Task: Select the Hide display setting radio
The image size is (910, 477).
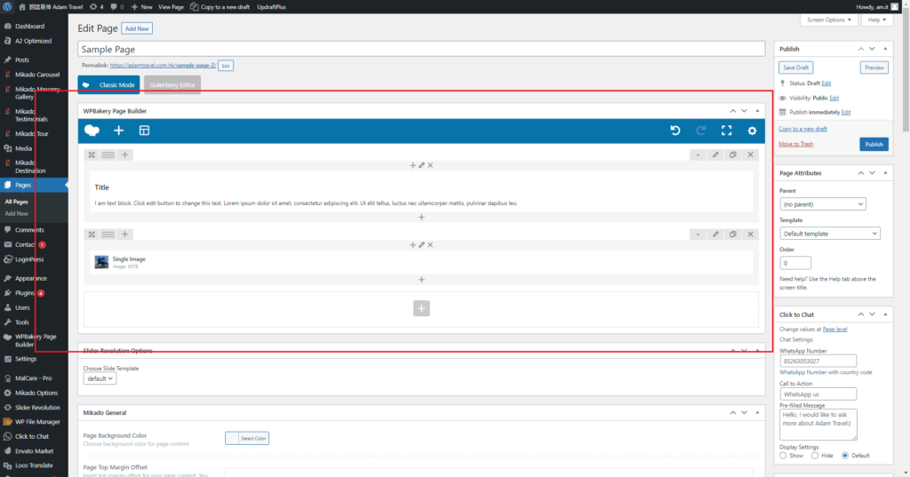Action: pyautogui.click(x=815, y=456)
